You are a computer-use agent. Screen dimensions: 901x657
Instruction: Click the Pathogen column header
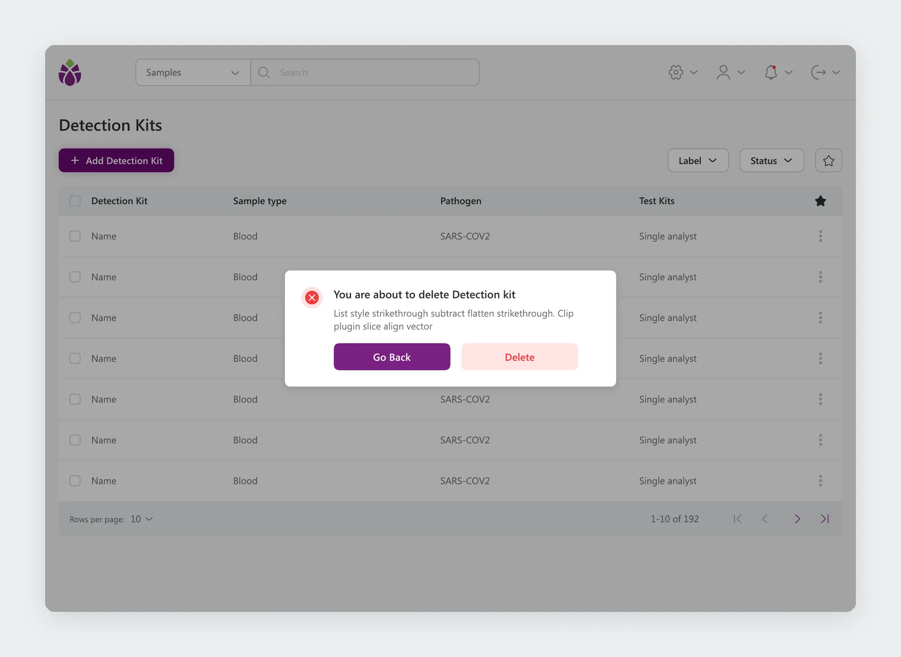[461, 201]
